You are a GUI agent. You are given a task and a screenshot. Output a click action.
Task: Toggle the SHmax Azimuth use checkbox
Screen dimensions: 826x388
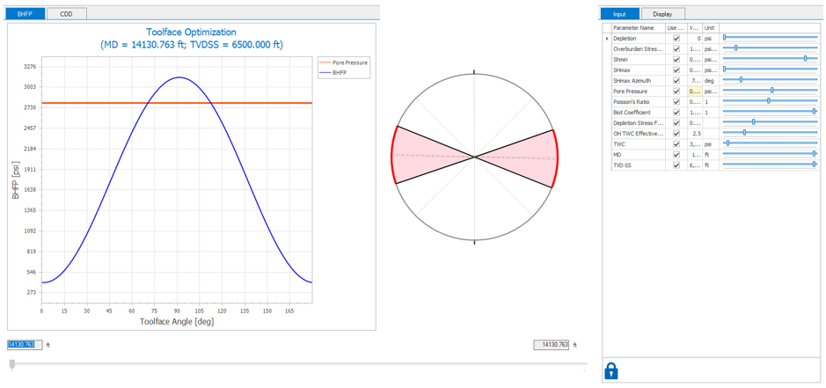676,81
